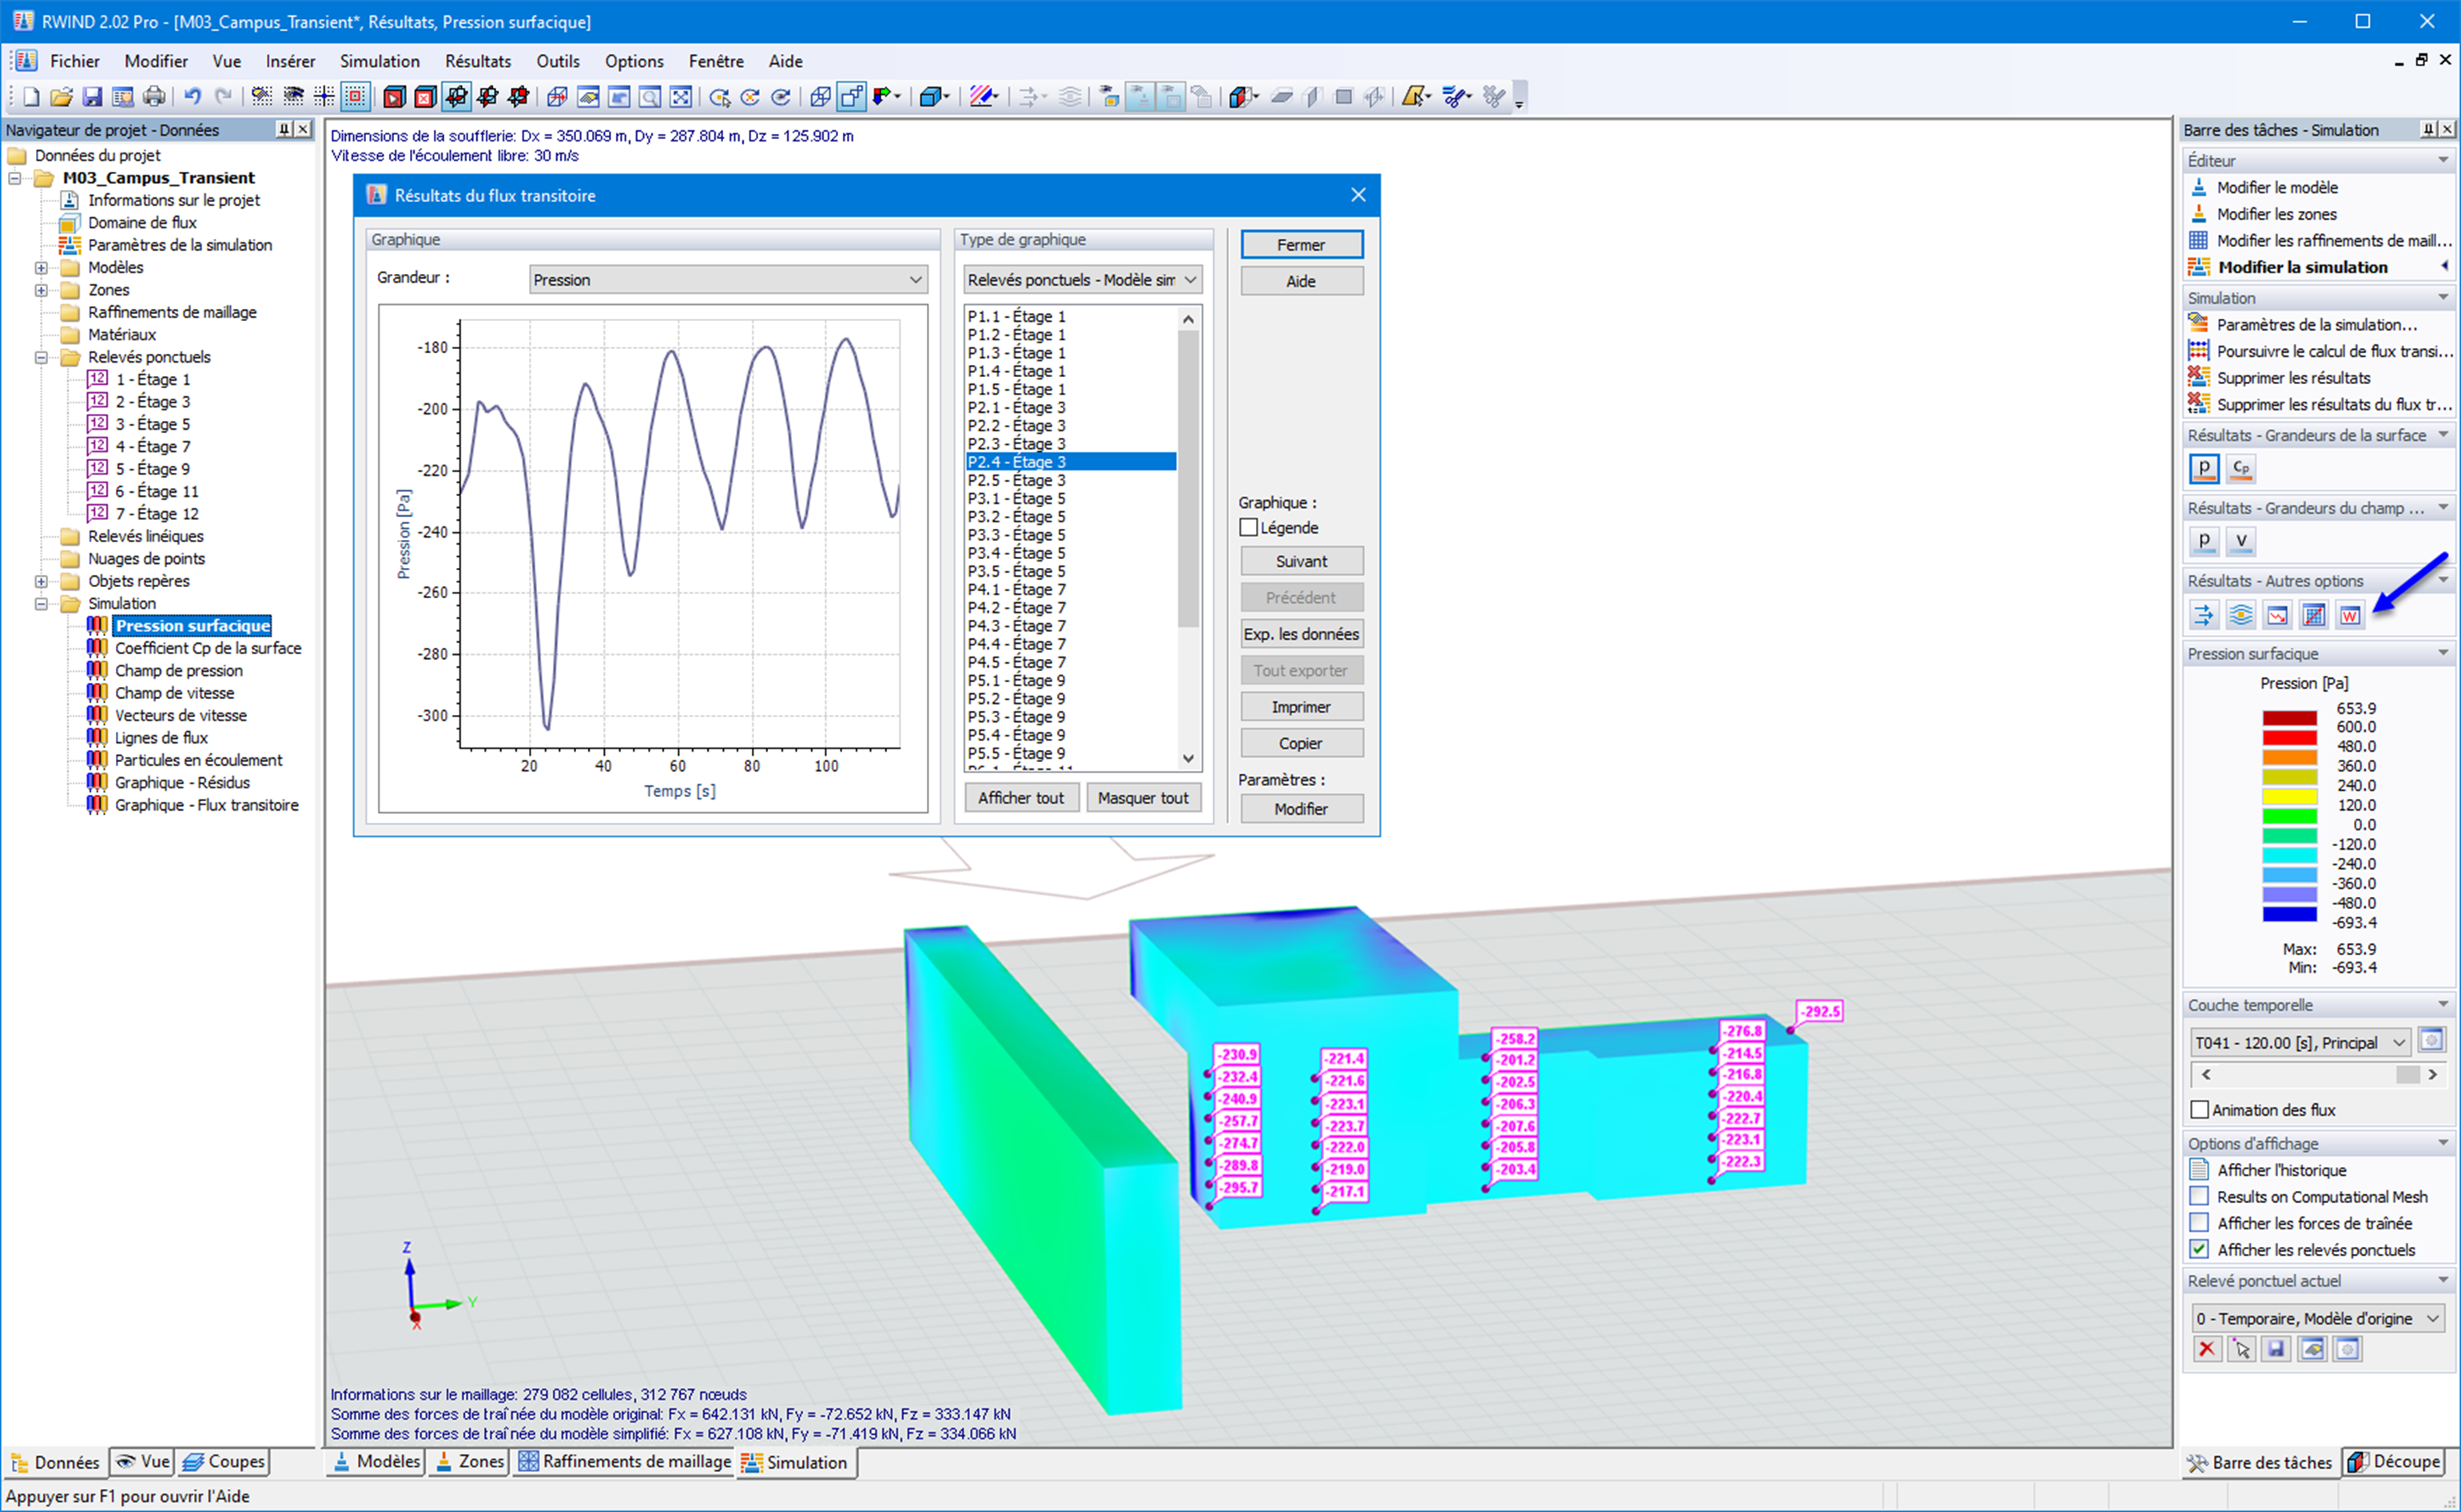Enable the Légende checkbox
The image size is (2461, 1512).
[x=1249, y=527]
